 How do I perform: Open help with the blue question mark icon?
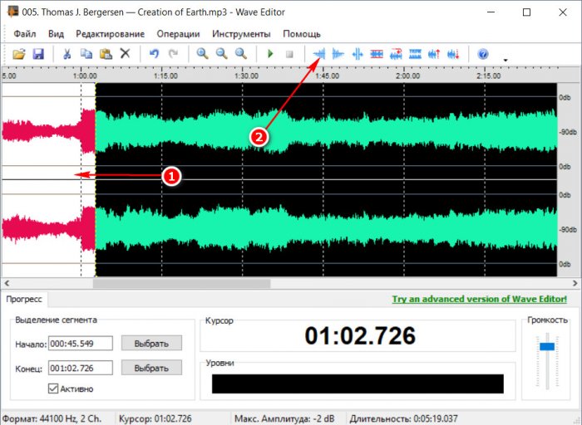pyautogui.click(x=482, y=55)
